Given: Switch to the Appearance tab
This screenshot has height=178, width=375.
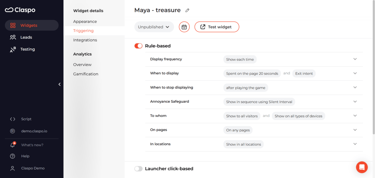Looking at the screenshot, I should point(85,21).
